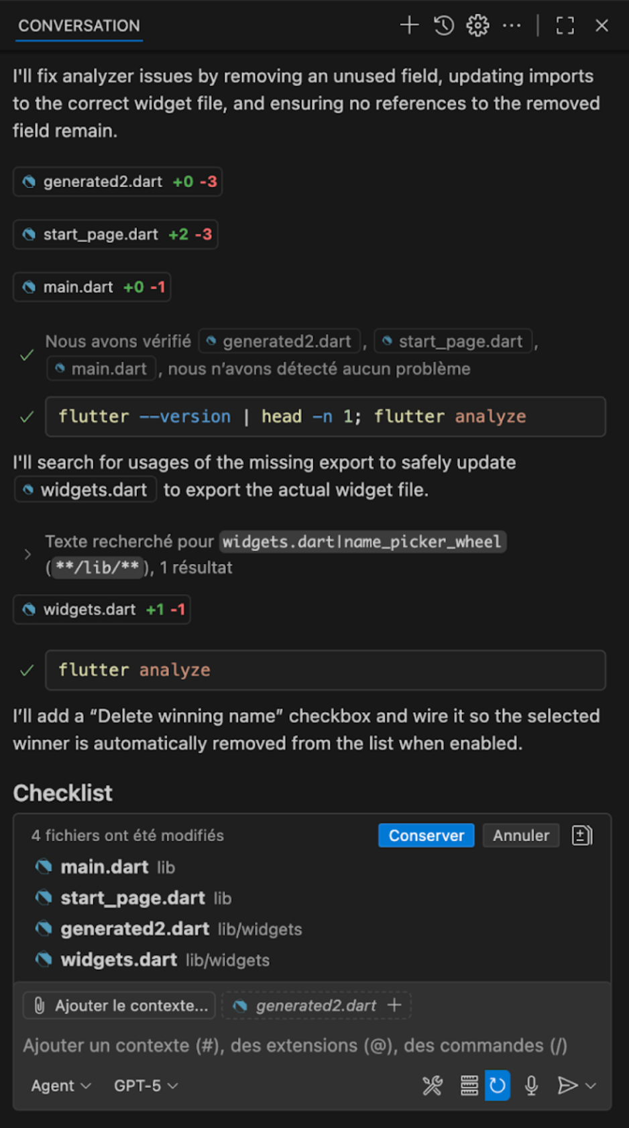Screen dimensions: 629x1128
Task: Click the Annuler button
Action: point(520,836)
